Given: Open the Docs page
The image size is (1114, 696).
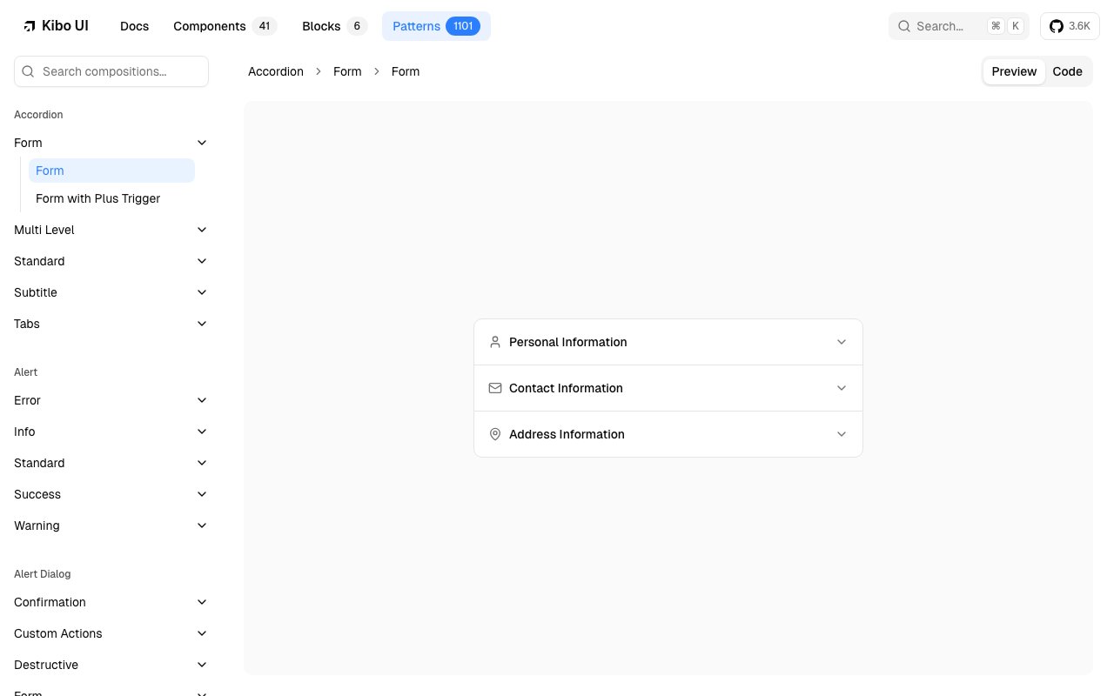Looking at the screenshot, I should pos(134,26).
